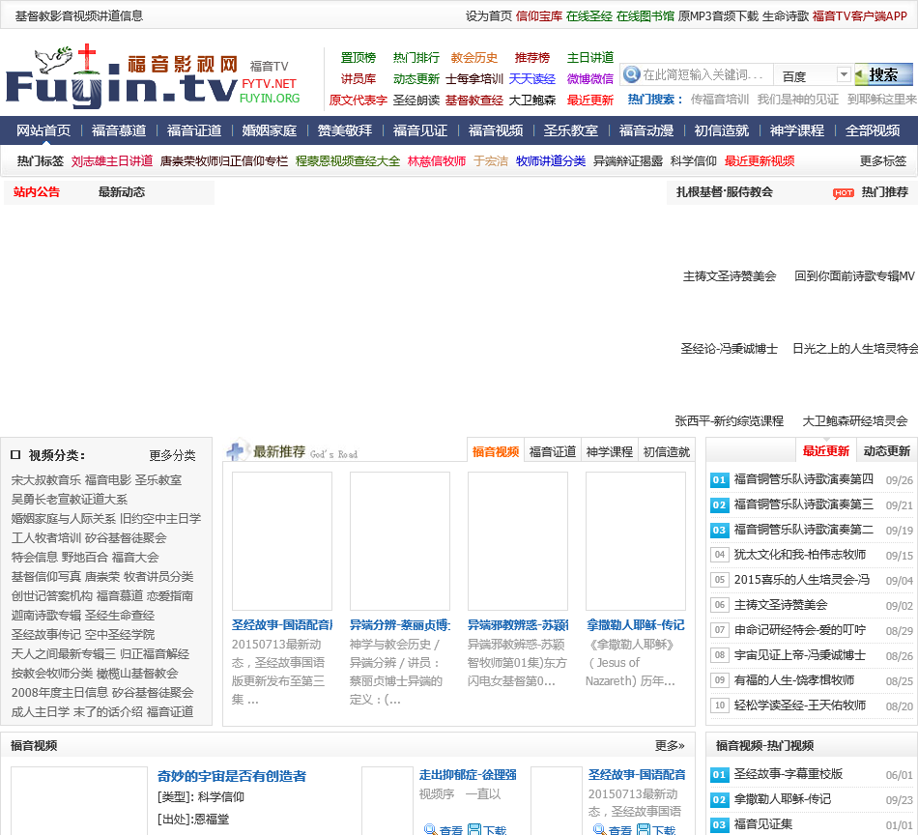Click rank badge 03 for 福音铜管乐队诗歌演奏第二
Viewport: 918px width, 835px height.
pos(719,531)
